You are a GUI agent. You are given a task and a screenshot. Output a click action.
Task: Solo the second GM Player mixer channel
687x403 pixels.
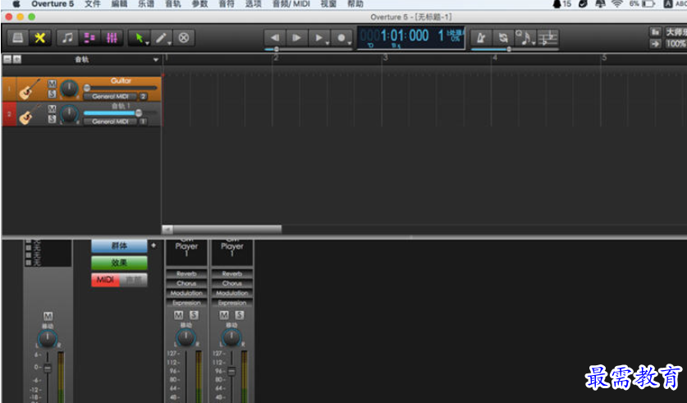(239, 315)
